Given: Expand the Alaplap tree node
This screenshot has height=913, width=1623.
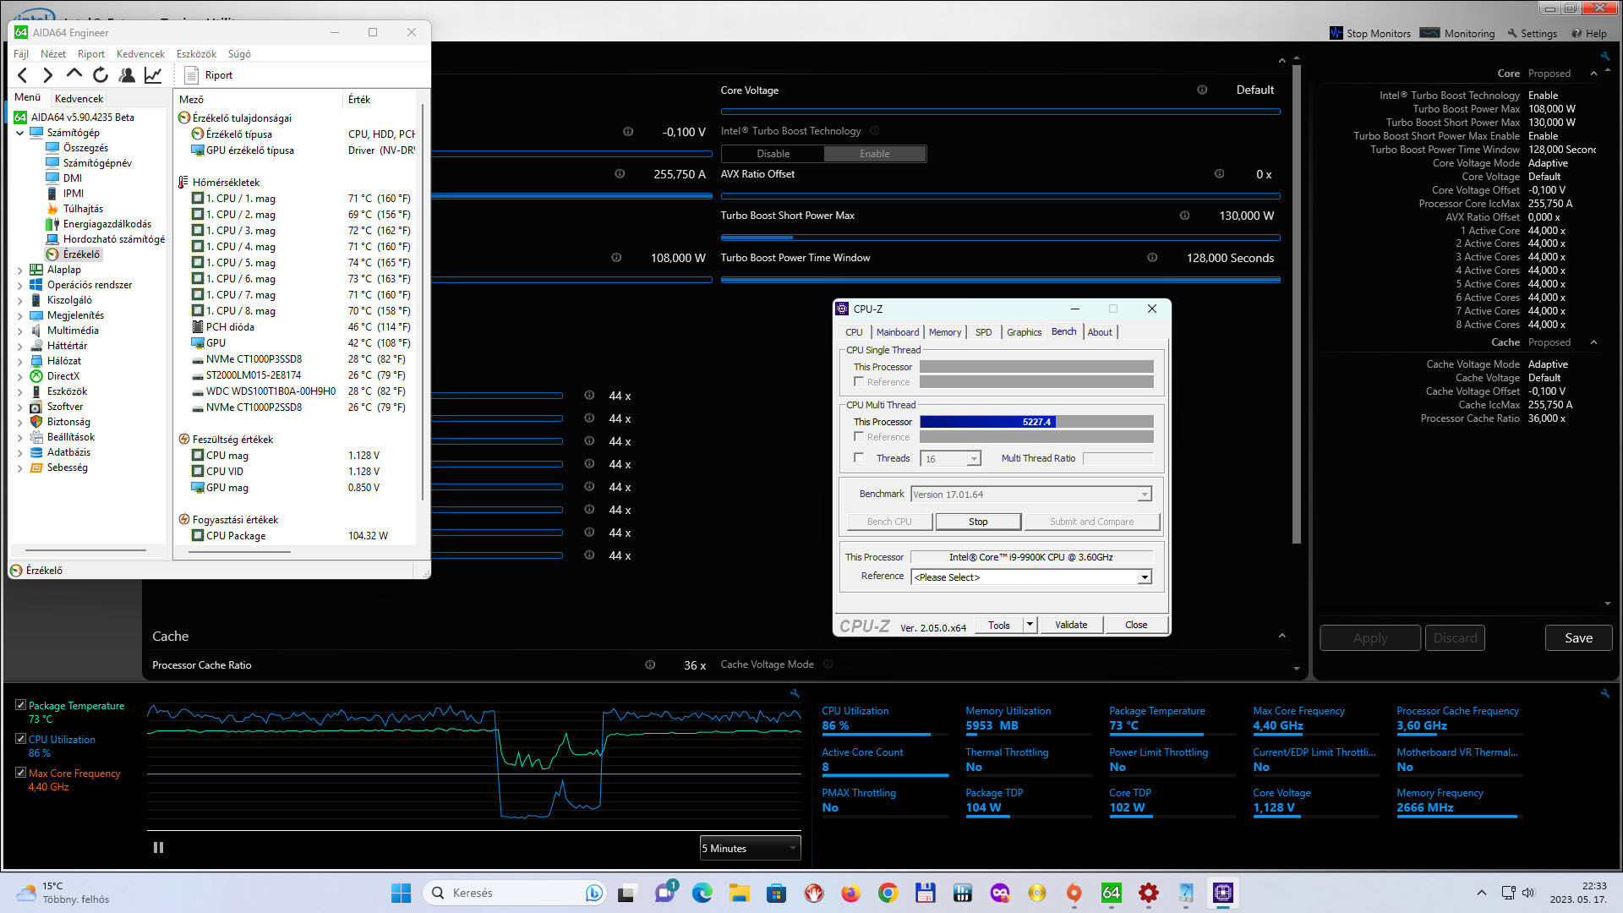Looking at the screenshot, I should click(20, 270).
